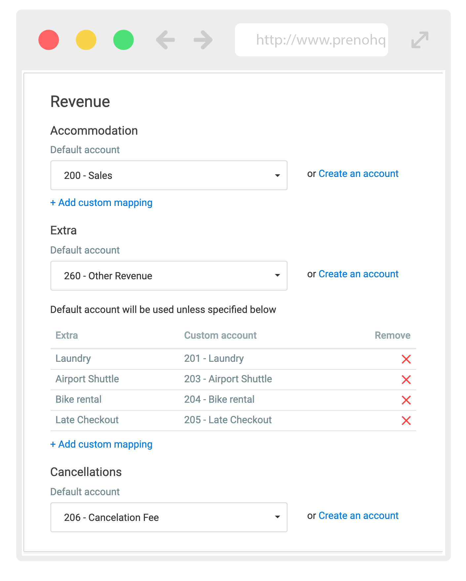Add custom mapping under Accommodation
The image size is (466, 581).
click(101, 203)
